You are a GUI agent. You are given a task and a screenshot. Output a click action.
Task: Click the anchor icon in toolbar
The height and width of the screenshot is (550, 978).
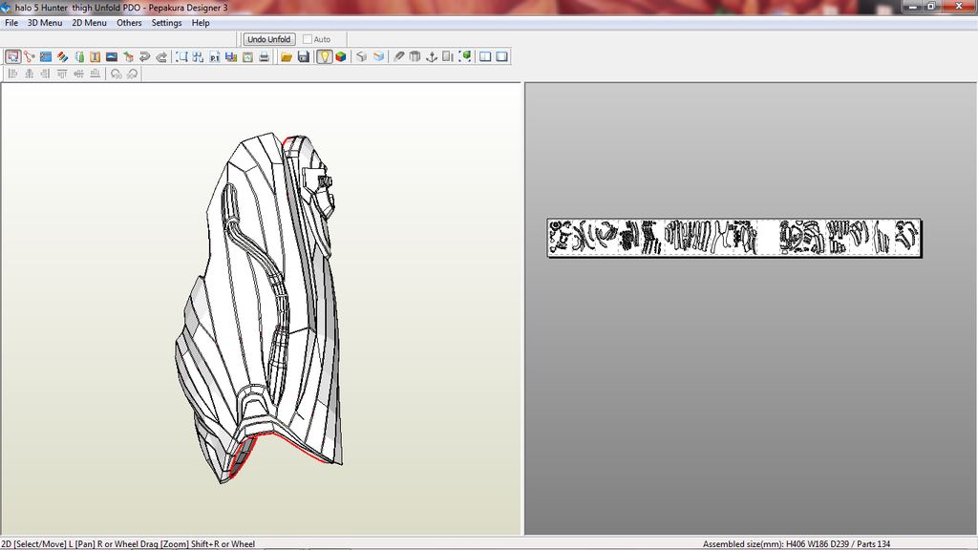[431, 57]
